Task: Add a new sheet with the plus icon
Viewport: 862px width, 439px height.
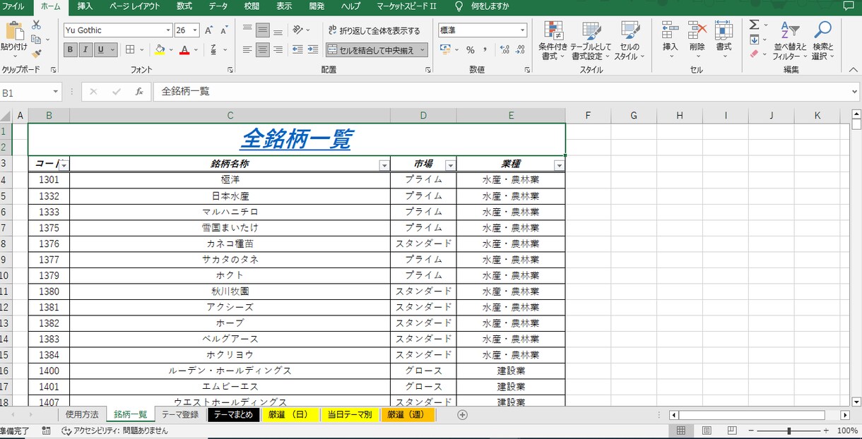Action: pyautogui.click(x=463, y=415)
